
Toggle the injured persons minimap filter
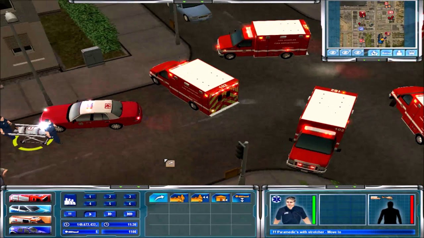coord(387,53)
